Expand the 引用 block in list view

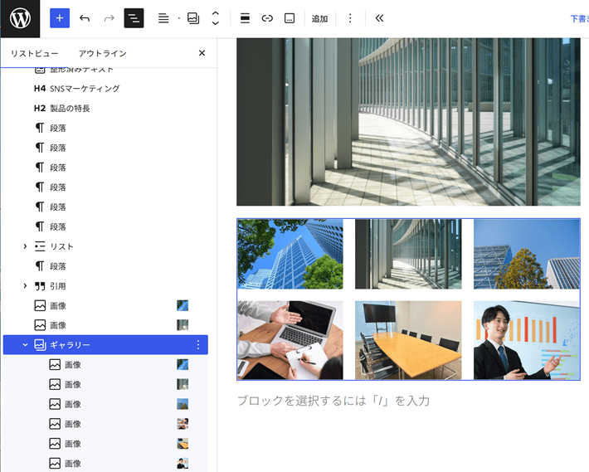[25, 285]
